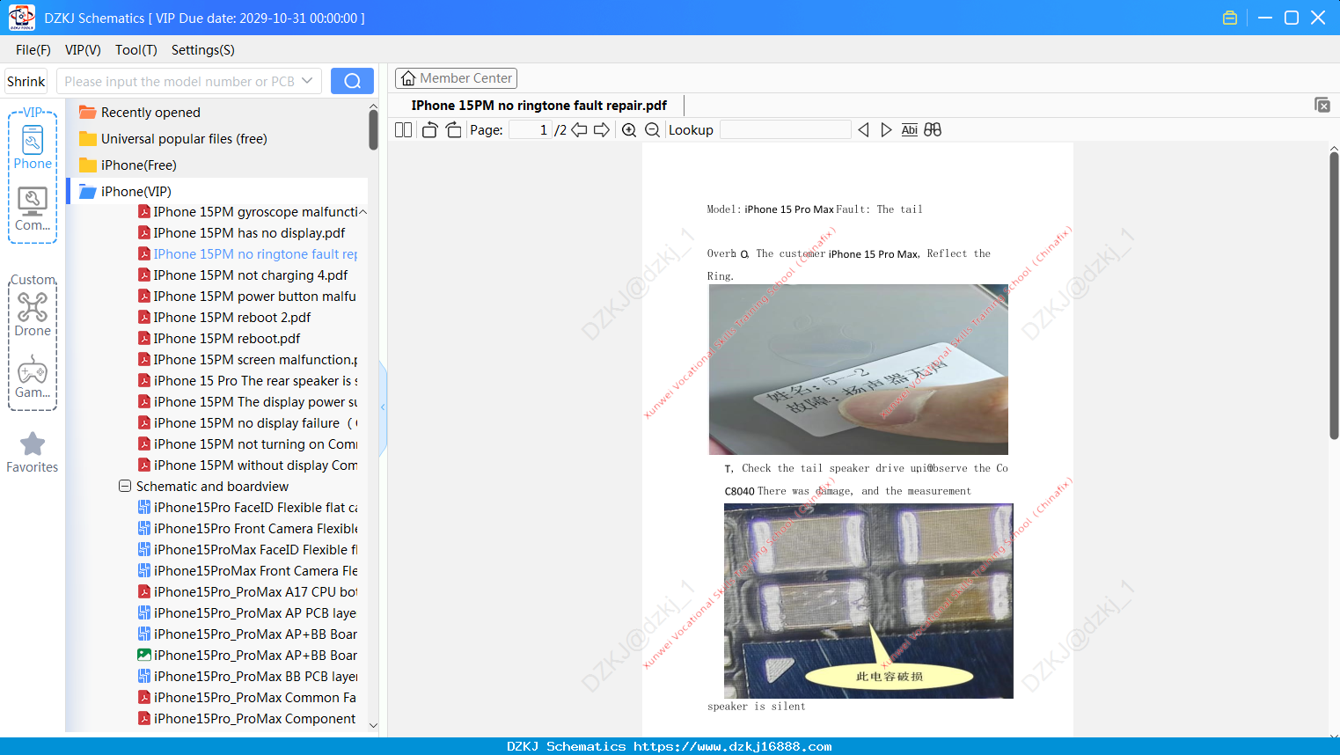Click the binoculars search icon
Screen dimensions: 1340x755
coord(933,130)
